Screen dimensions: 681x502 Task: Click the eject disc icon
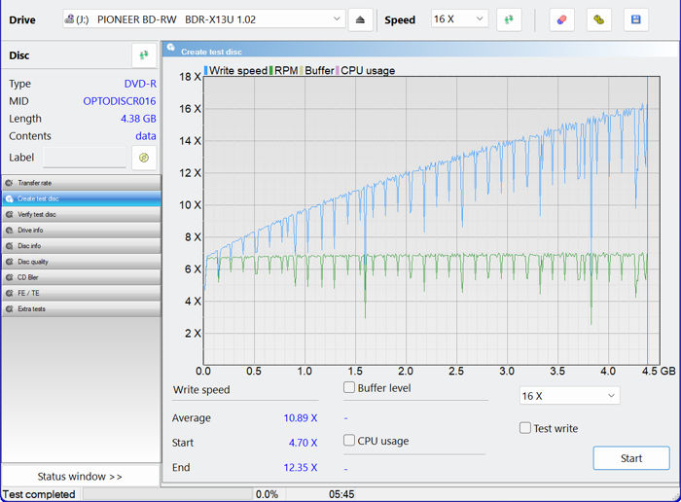[360, 19]
